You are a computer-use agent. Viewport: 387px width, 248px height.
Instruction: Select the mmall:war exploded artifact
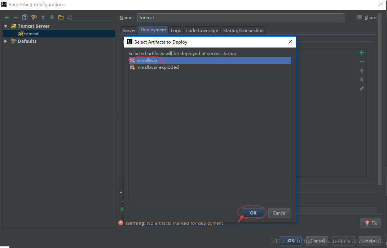tap(210, 67)
